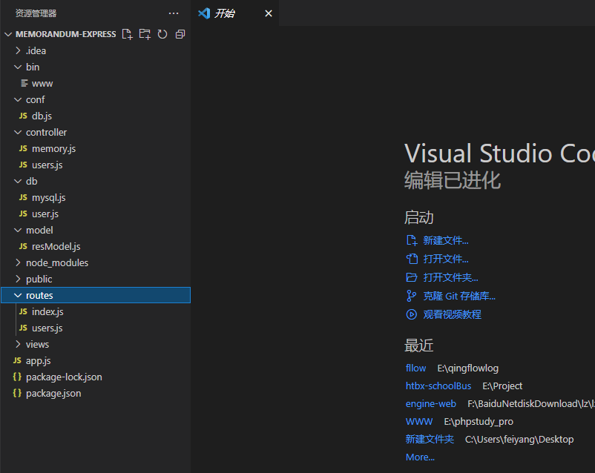Click the New Folder icon in explorer header
Viewport: 595px width, 473px height.
tap(145, 34)
